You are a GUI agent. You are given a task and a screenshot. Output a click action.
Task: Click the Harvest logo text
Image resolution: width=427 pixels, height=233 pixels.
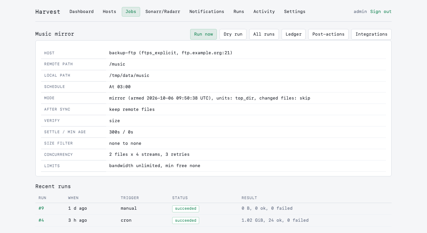click(48, 12)
